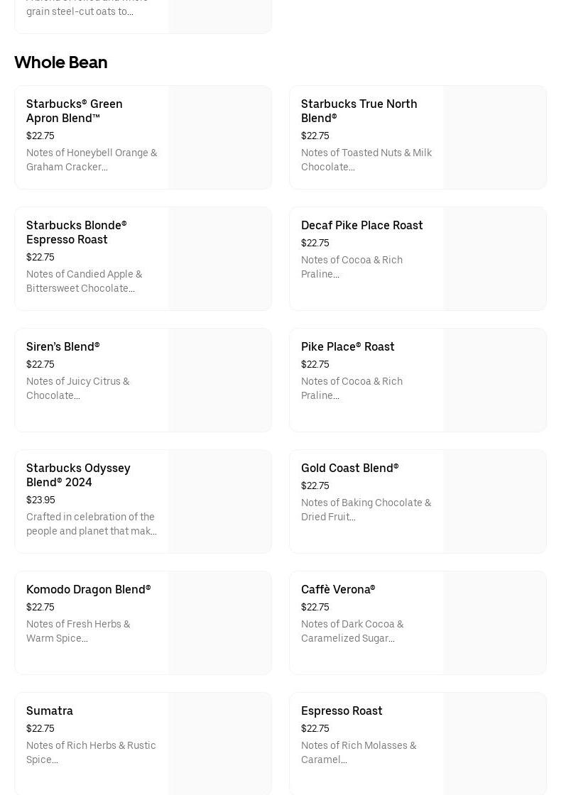The width and height of the screenshot is (571, 795).
Task: Open Komodo Dragon Blend item
Action: [x=88, y=589]
